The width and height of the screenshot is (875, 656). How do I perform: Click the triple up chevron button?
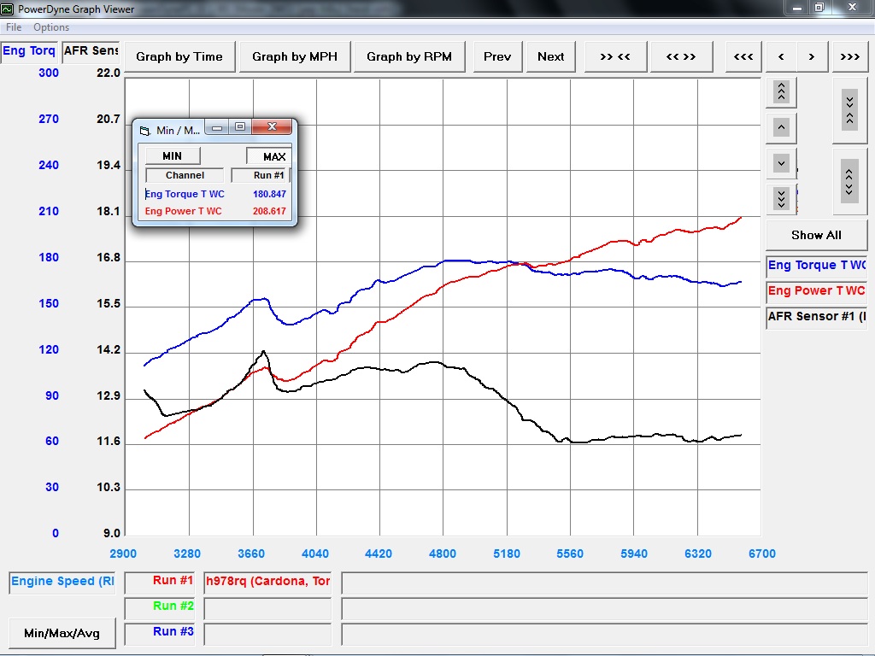[781, 91]
